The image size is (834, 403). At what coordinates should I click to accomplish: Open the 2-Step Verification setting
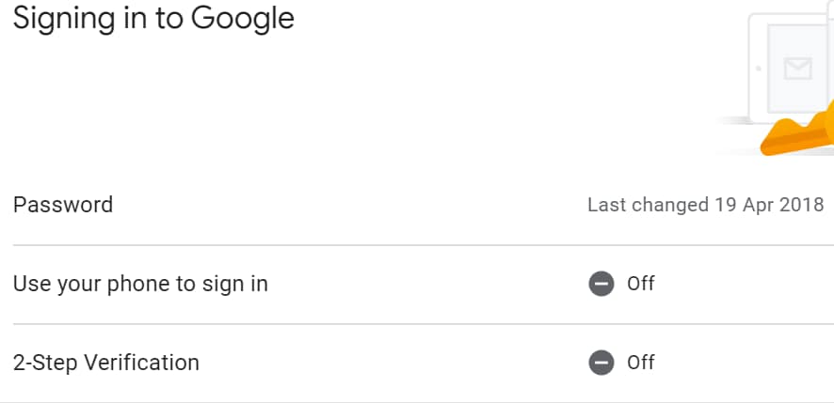417,364
